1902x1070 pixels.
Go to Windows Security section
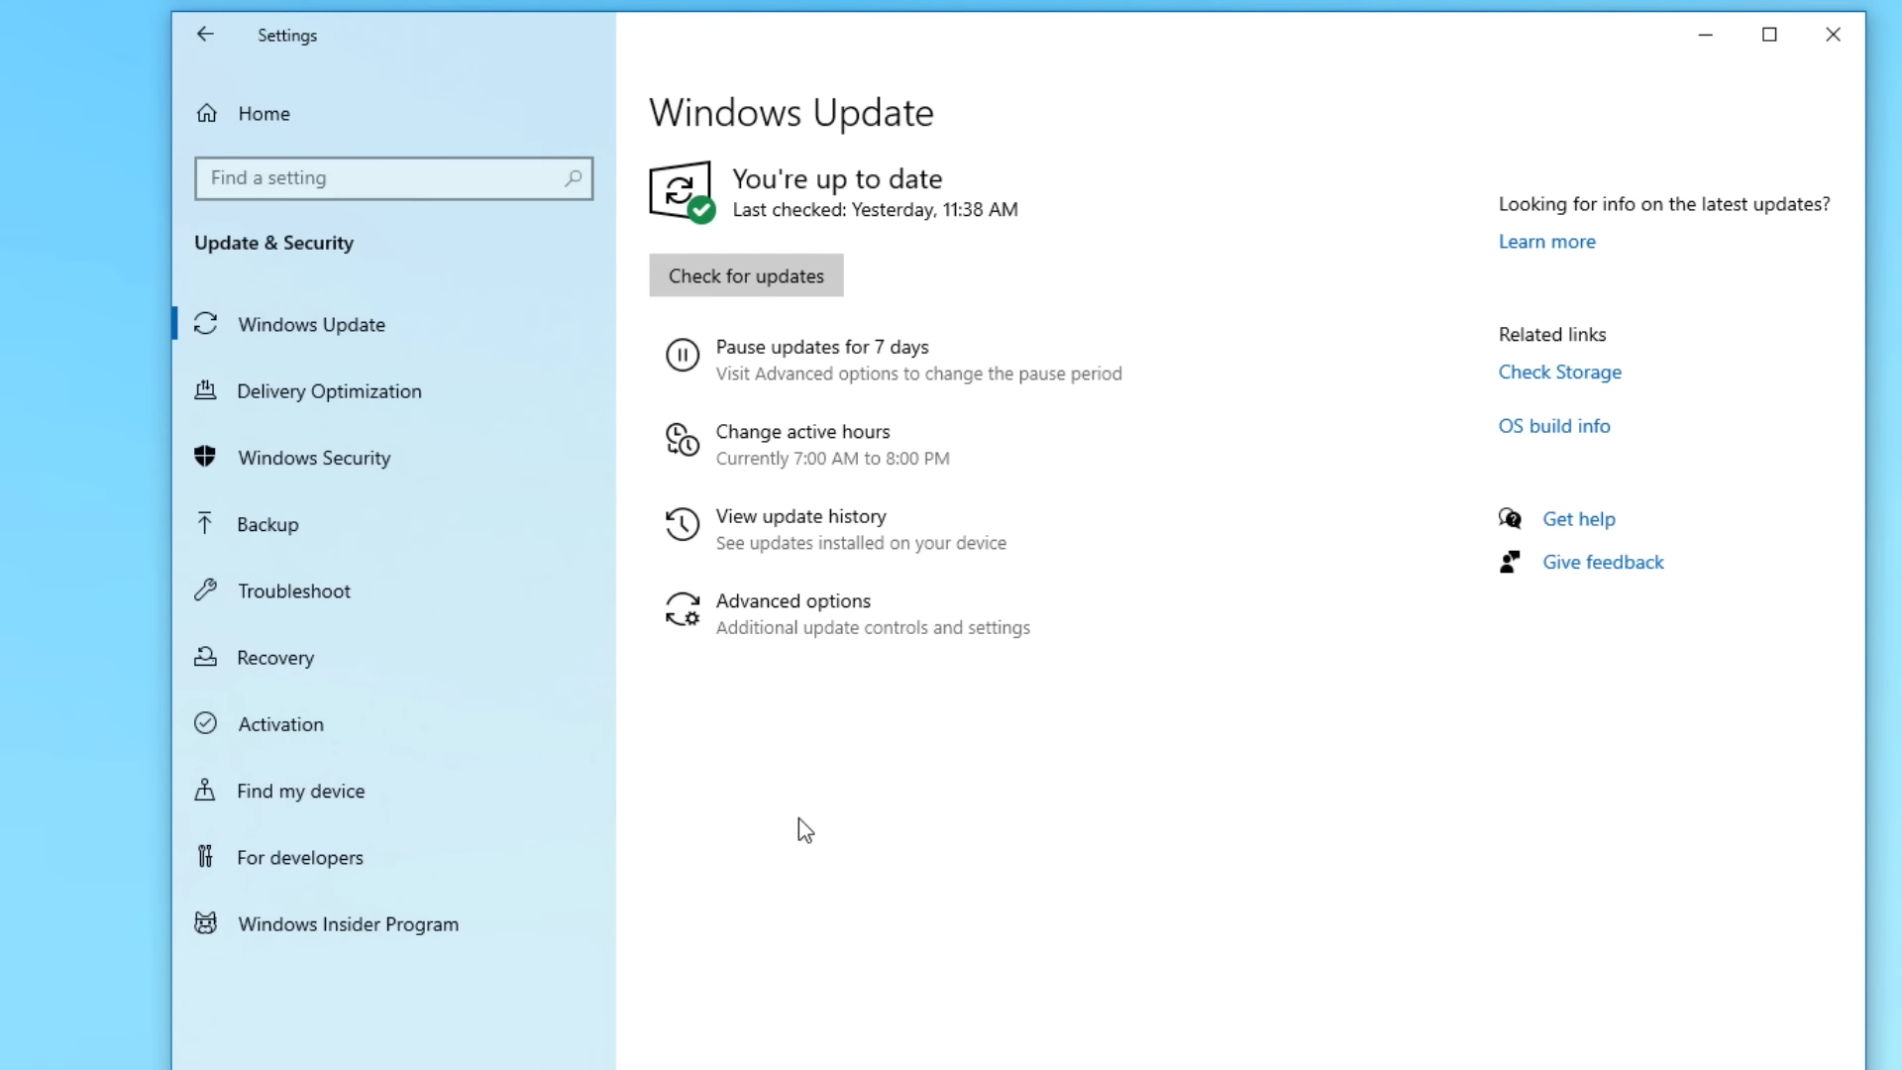point(314,458)
